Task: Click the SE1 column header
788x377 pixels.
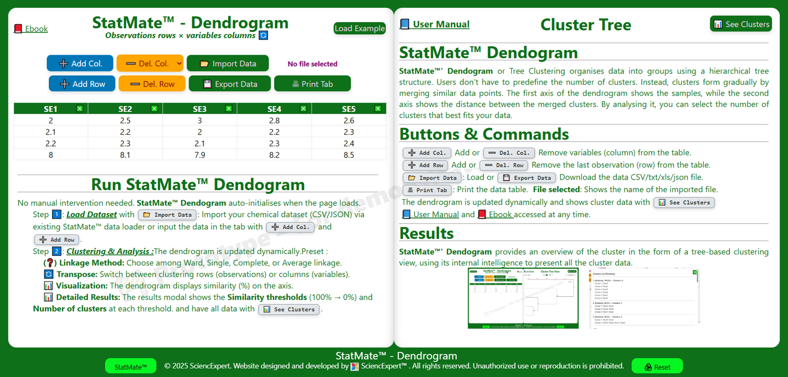Action: (50, 109)
